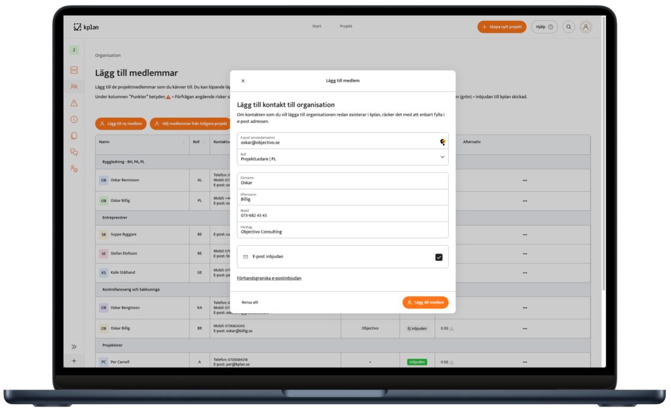
Task: Click Rensa allt to clear form
Action: coord(250,302)
